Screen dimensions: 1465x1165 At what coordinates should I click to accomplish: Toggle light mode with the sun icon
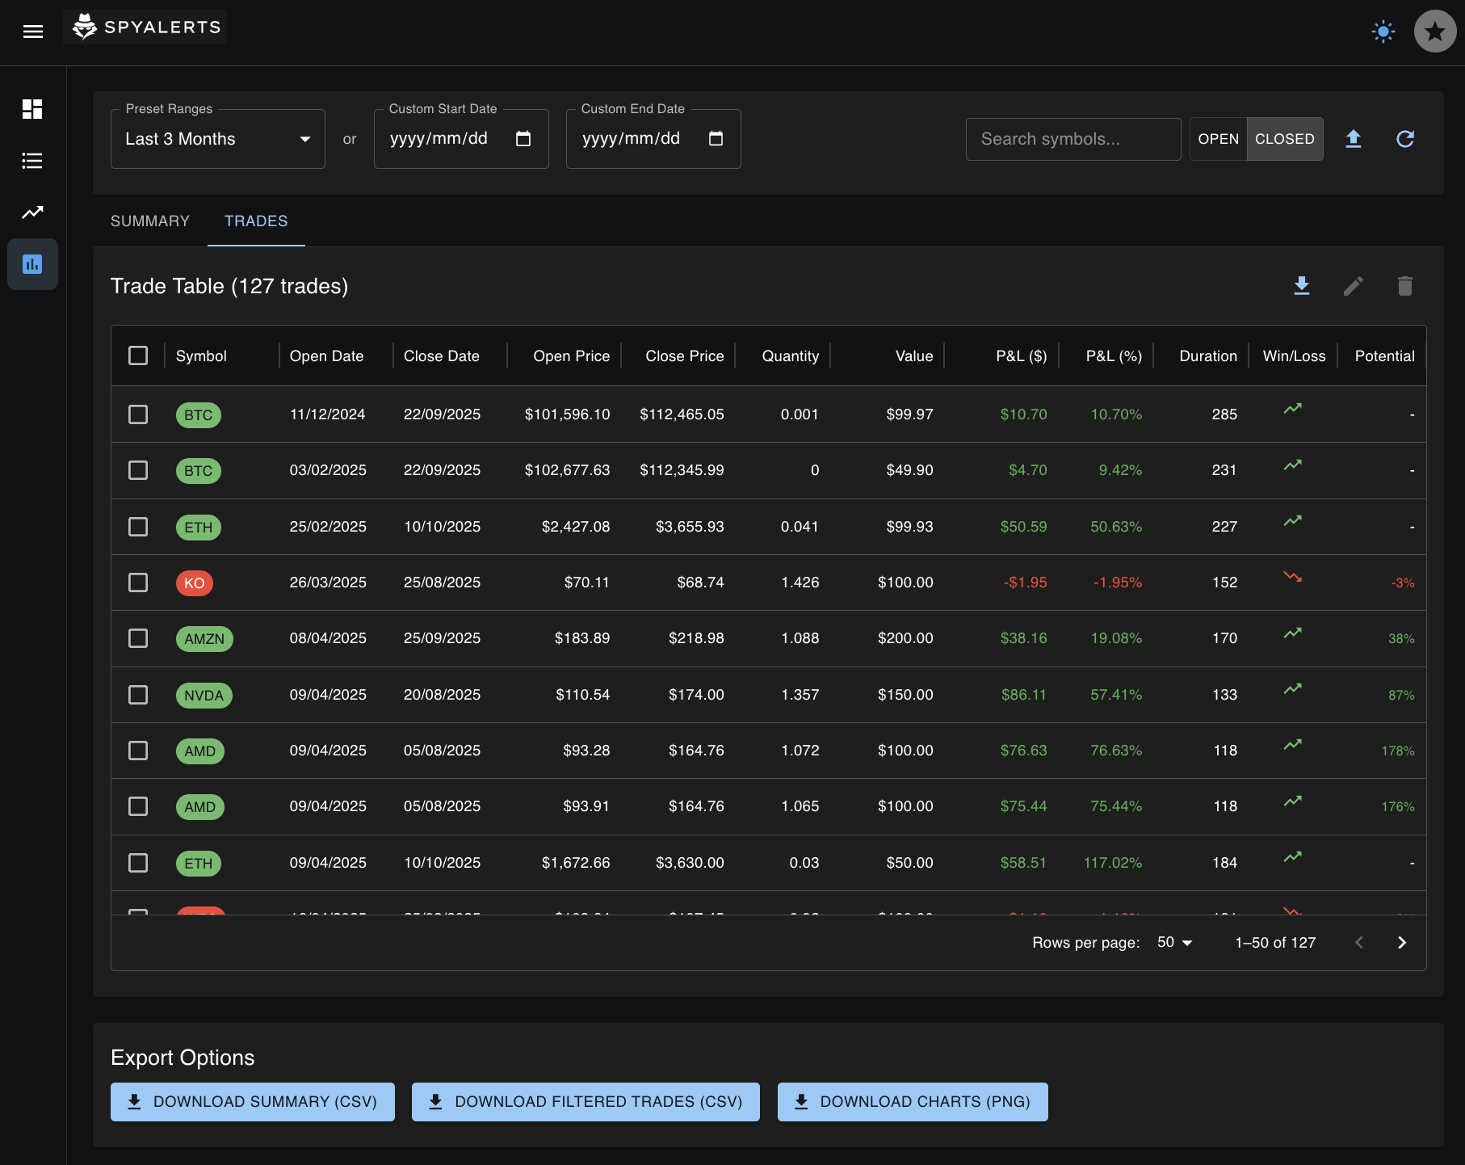coord(1383,32)
